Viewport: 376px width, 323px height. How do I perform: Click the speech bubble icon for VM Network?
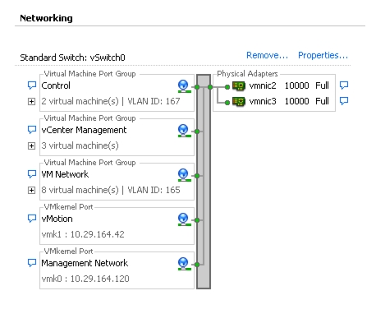(x=32, y=174)
